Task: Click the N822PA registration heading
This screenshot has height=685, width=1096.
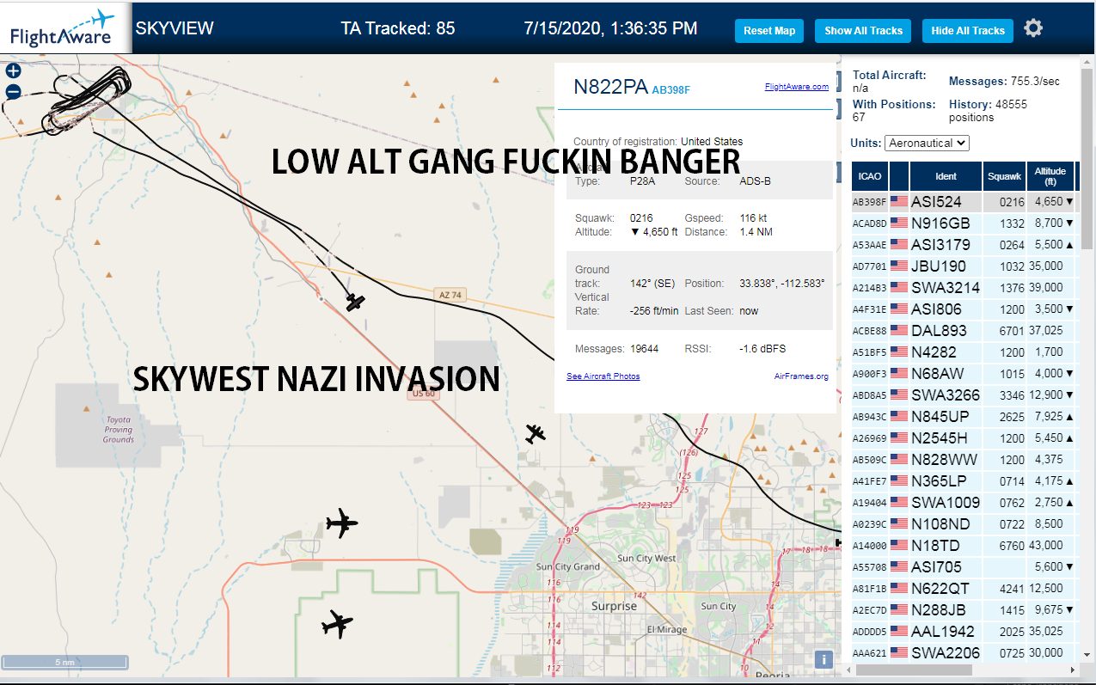Action: pos(610,86)
